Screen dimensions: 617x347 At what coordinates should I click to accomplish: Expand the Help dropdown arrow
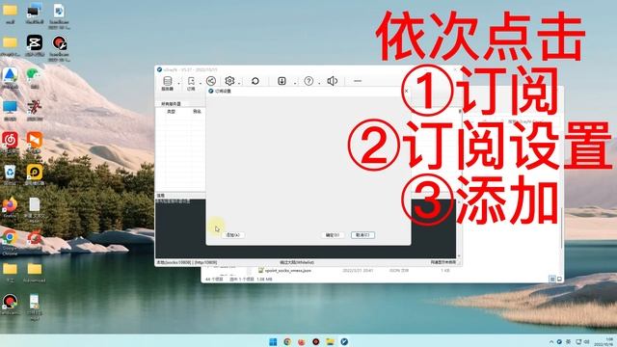319,84
